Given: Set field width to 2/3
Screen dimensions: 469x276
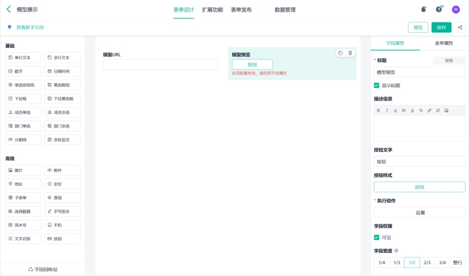Looking at the screenshot, I should [x=427, y=262].
